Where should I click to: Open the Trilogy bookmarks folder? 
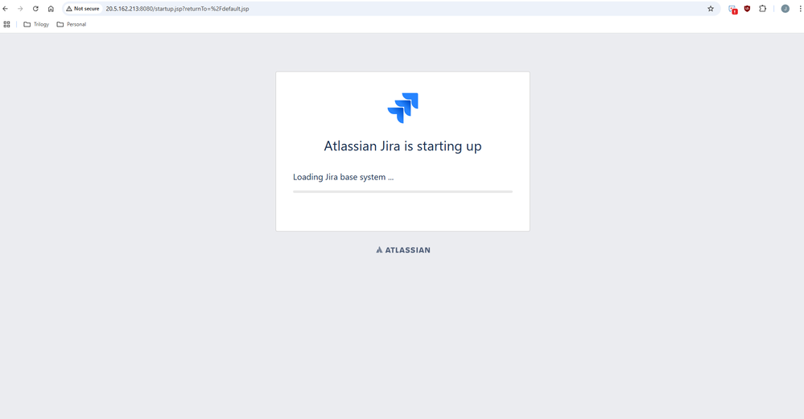[x=36, y=24]
